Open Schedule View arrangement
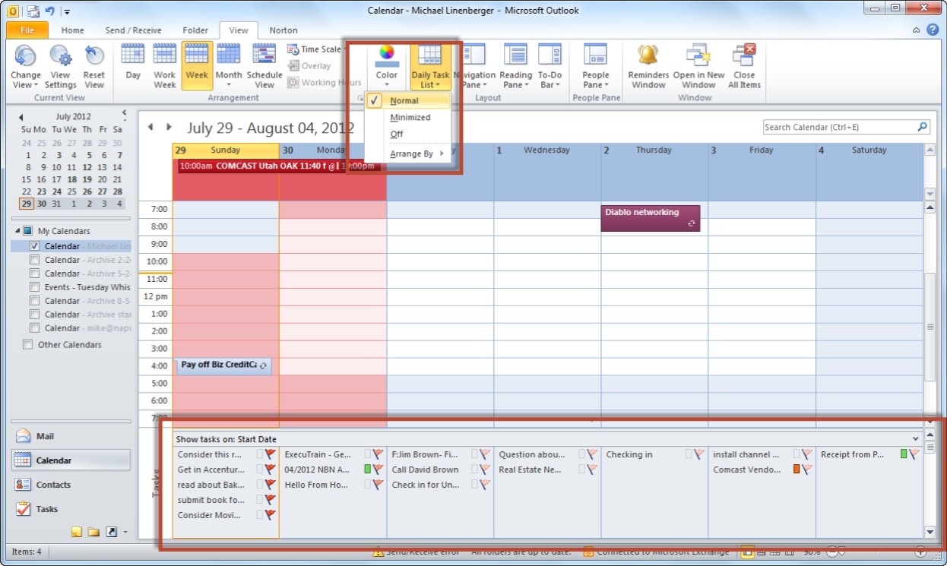Image resolution: width=947 pixels, height=566 pixels. coord(264,65)
